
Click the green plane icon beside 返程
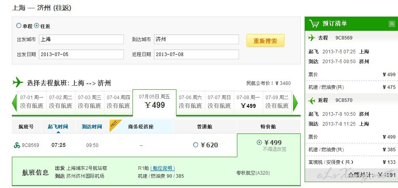[312, 100]
